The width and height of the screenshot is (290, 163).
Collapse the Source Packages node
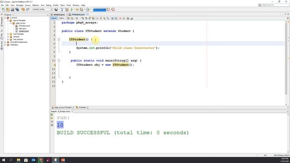8,20
